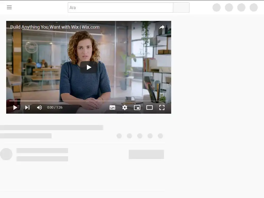Click the search button beside Ara field
Viewport: 264px width, 198px height.
181,7
